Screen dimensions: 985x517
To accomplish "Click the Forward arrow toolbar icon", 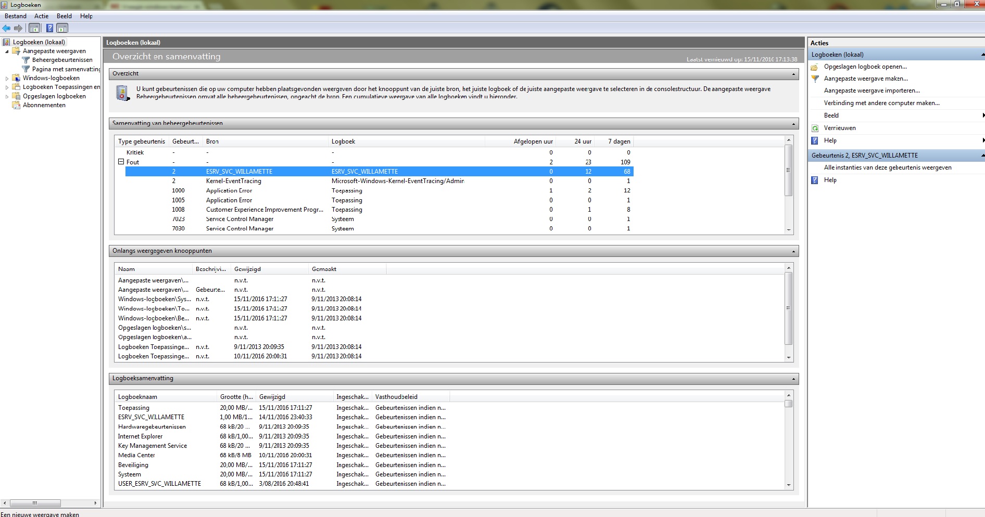I will tap(18, 28).
